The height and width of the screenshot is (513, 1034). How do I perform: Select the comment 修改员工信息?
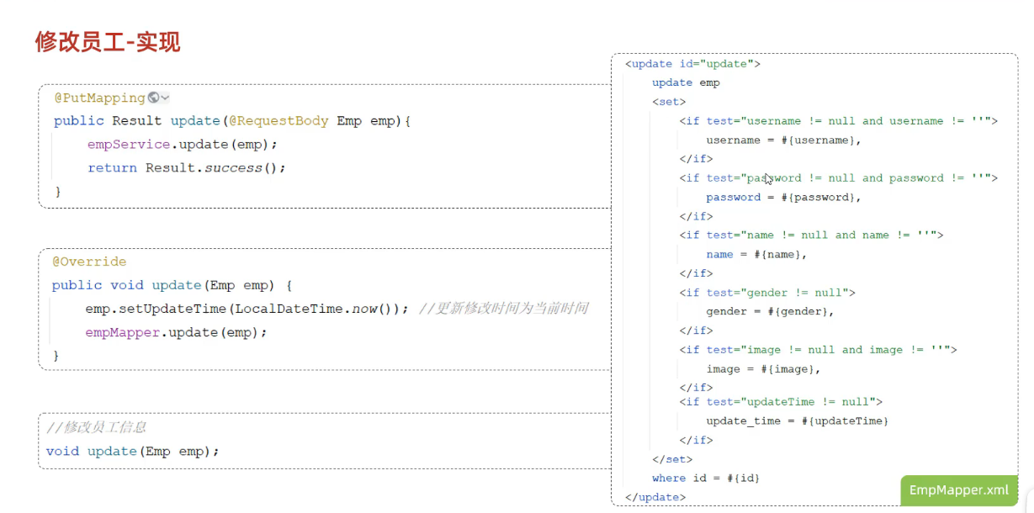coord(97,427)
